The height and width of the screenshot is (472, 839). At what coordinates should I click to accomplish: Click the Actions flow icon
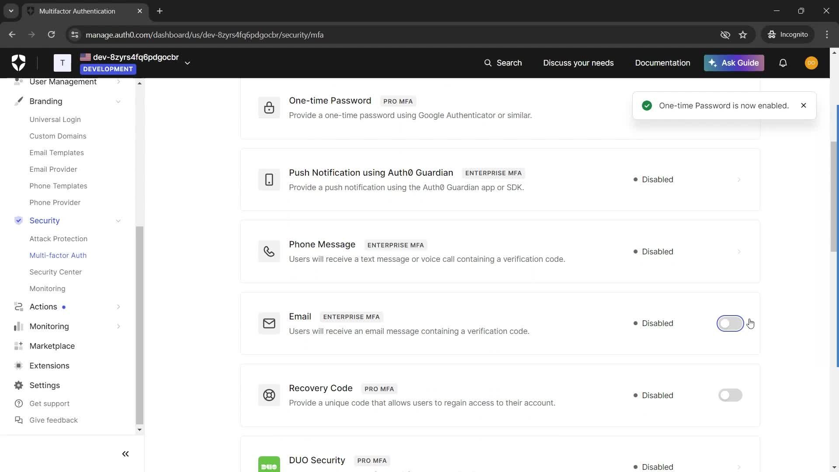(18, 306)
